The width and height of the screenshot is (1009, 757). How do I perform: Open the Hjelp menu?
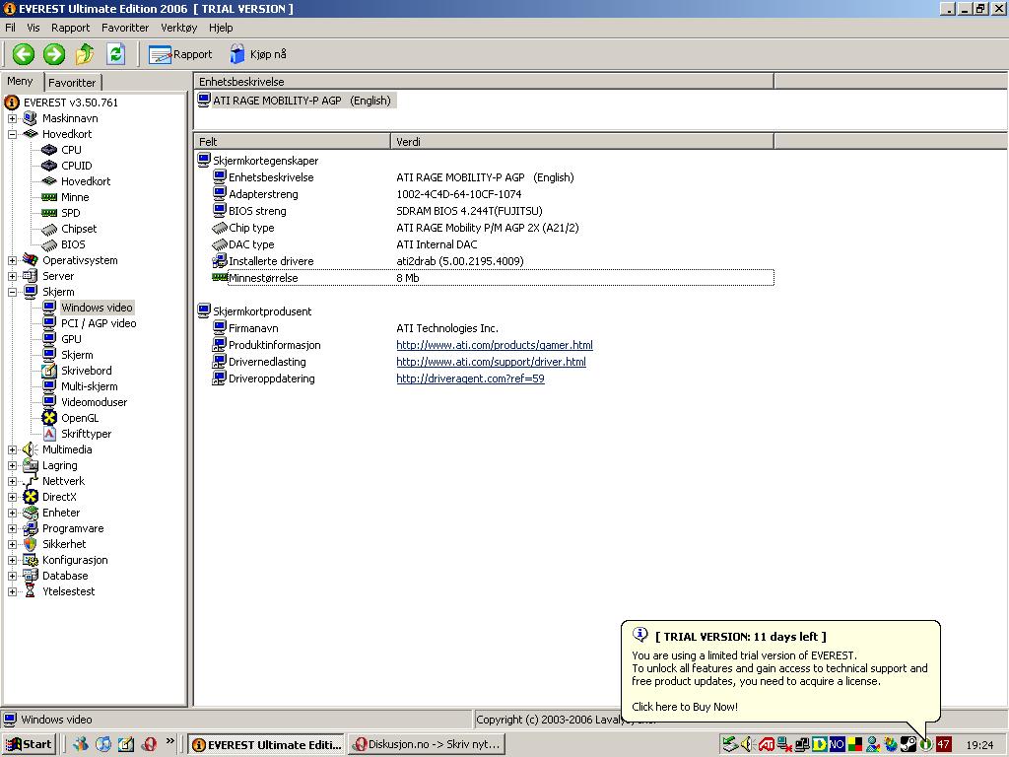pyautogui.click(x=221, y=28)
